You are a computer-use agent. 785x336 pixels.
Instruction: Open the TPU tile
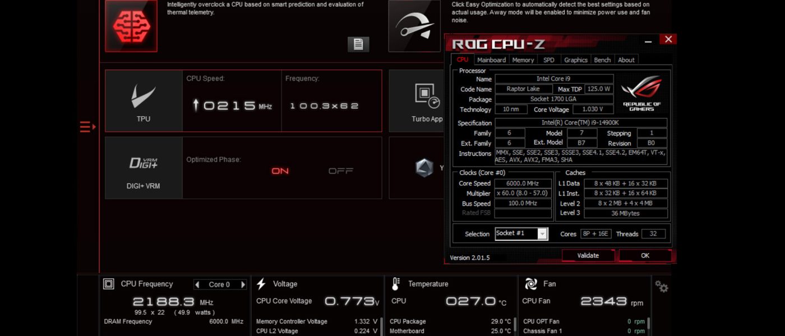pyautogui.click(x=144, y=101)
